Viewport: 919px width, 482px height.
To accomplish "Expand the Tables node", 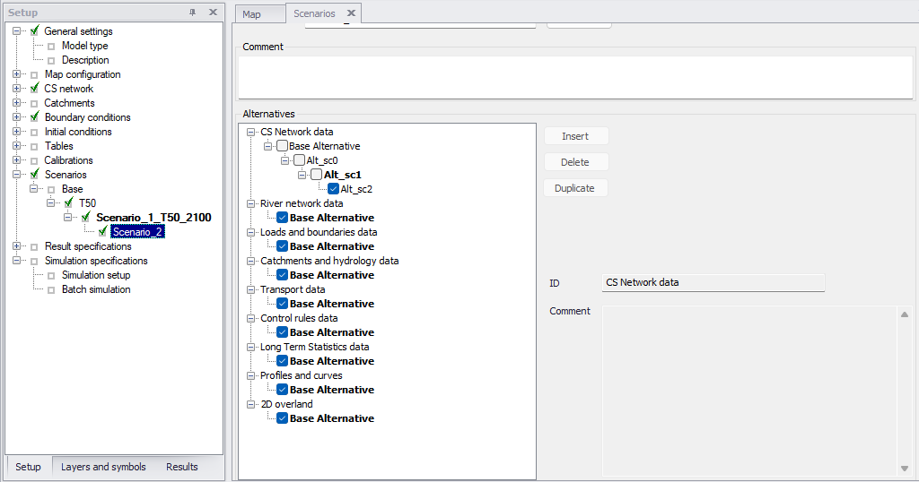I will pyautogui.click(x=16, y=146).
